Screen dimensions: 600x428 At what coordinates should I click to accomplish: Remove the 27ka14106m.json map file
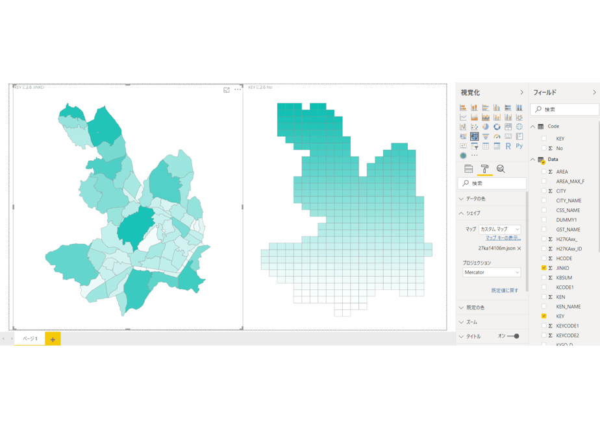519,248
